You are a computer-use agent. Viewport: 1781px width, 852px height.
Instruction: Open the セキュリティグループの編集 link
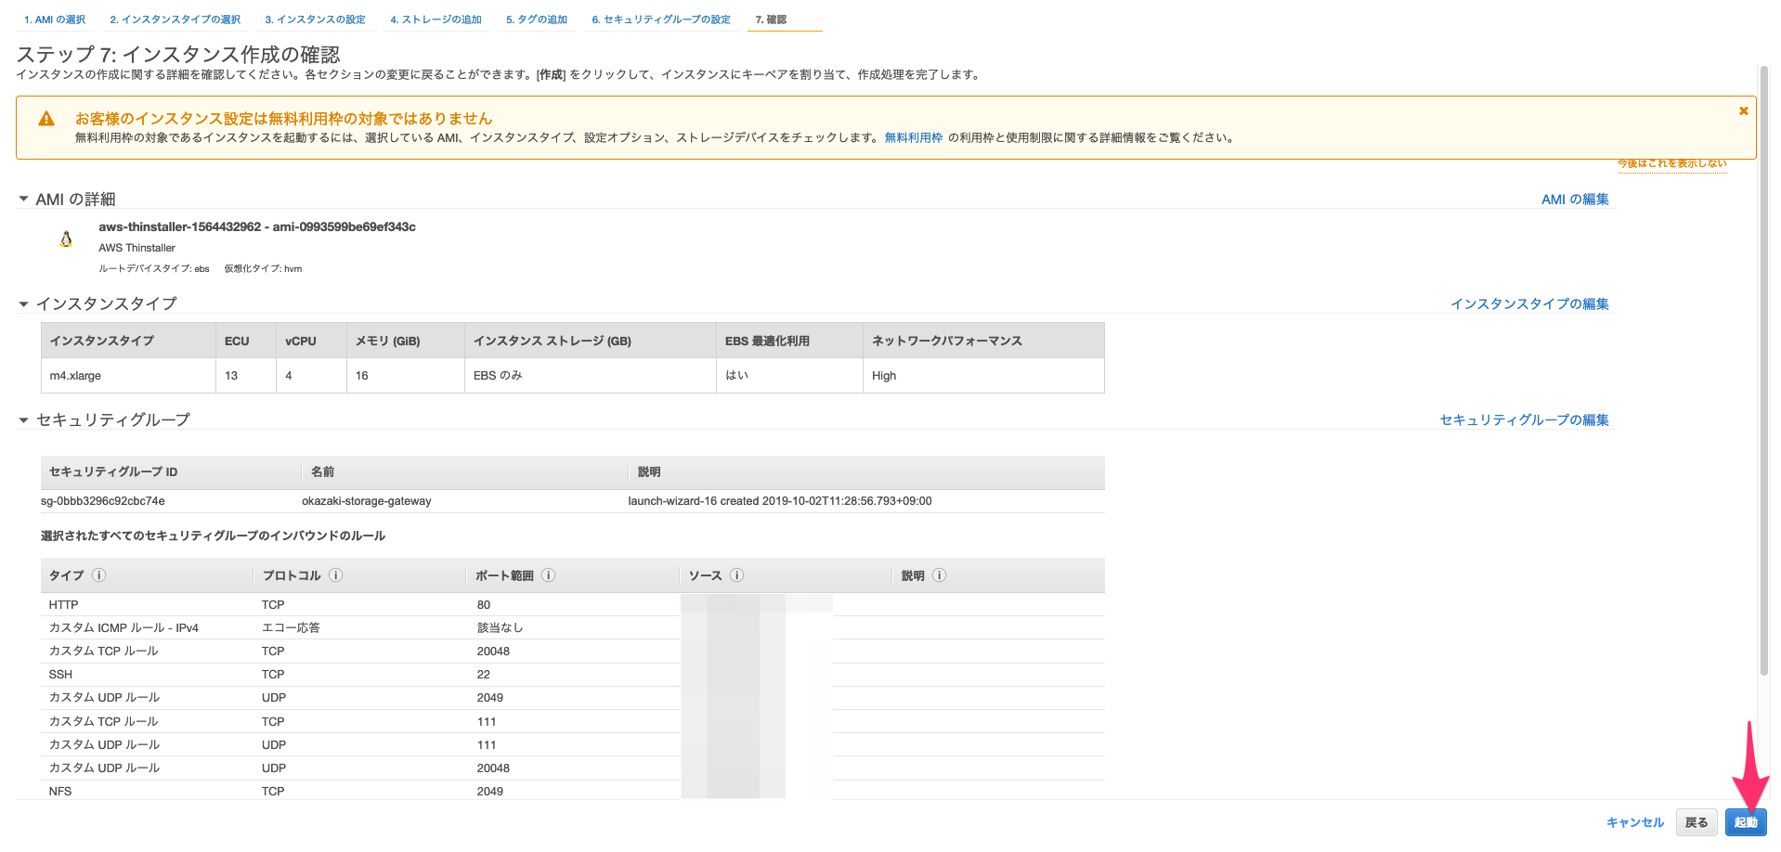pos(1523,420)
